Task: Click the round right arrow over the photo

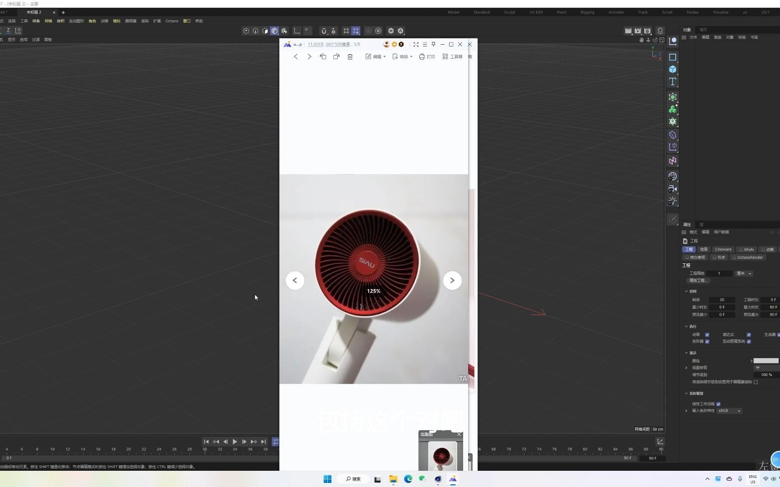Action: pyautogui.click(x=452, y=280)
